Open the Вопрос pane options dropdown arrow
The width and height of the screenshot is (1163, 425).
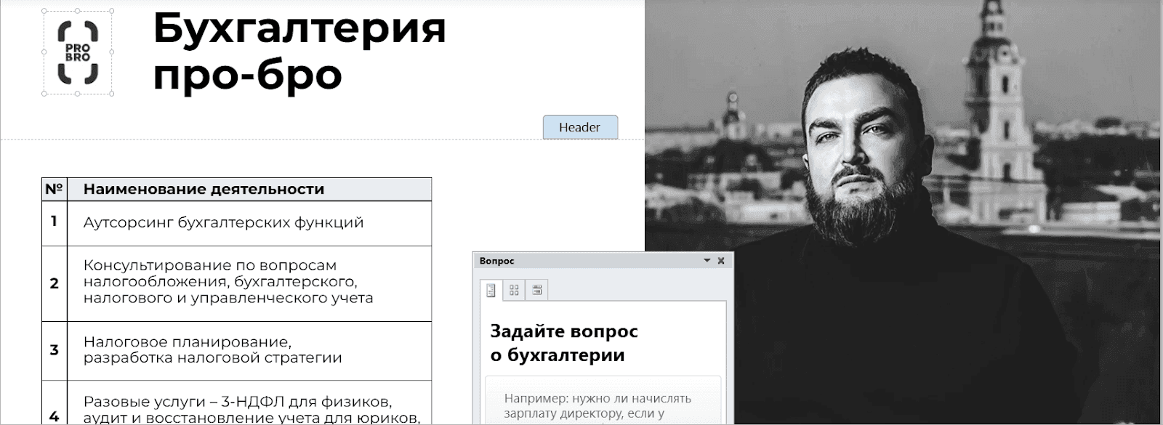pos(707,261)
